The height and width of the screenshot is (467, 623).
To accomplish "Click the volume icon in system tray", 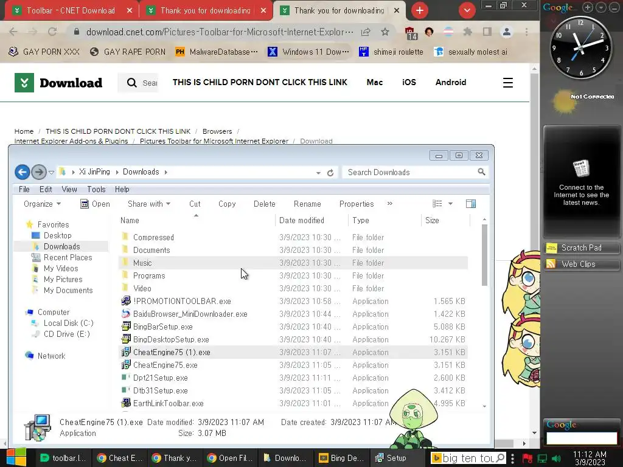I will pos(556,458).
